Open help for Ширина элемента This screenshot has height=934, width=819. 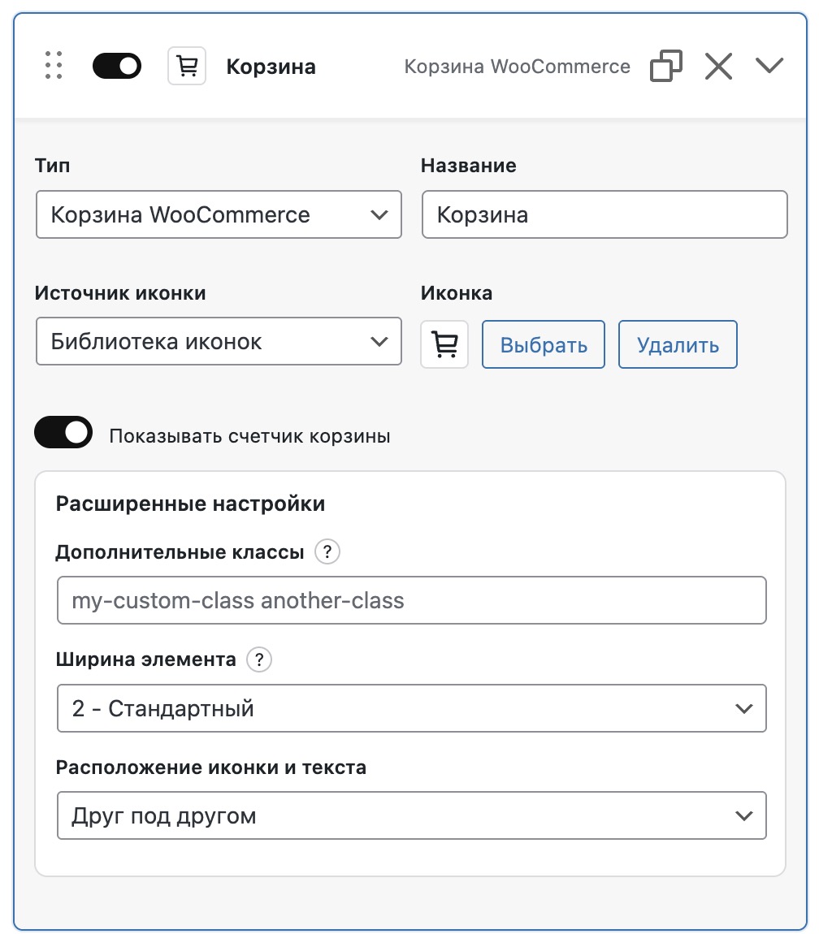pyautogui.click(x=259, y=659)
